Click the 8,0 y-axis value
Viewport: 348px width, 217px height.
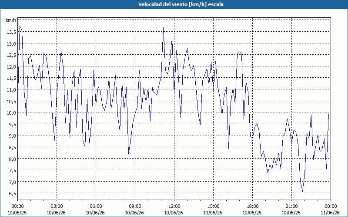click(x=12, y=159)
